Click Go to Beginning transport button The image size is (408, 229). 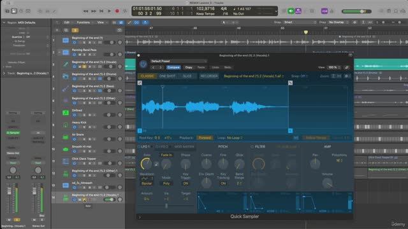[101, 11]
